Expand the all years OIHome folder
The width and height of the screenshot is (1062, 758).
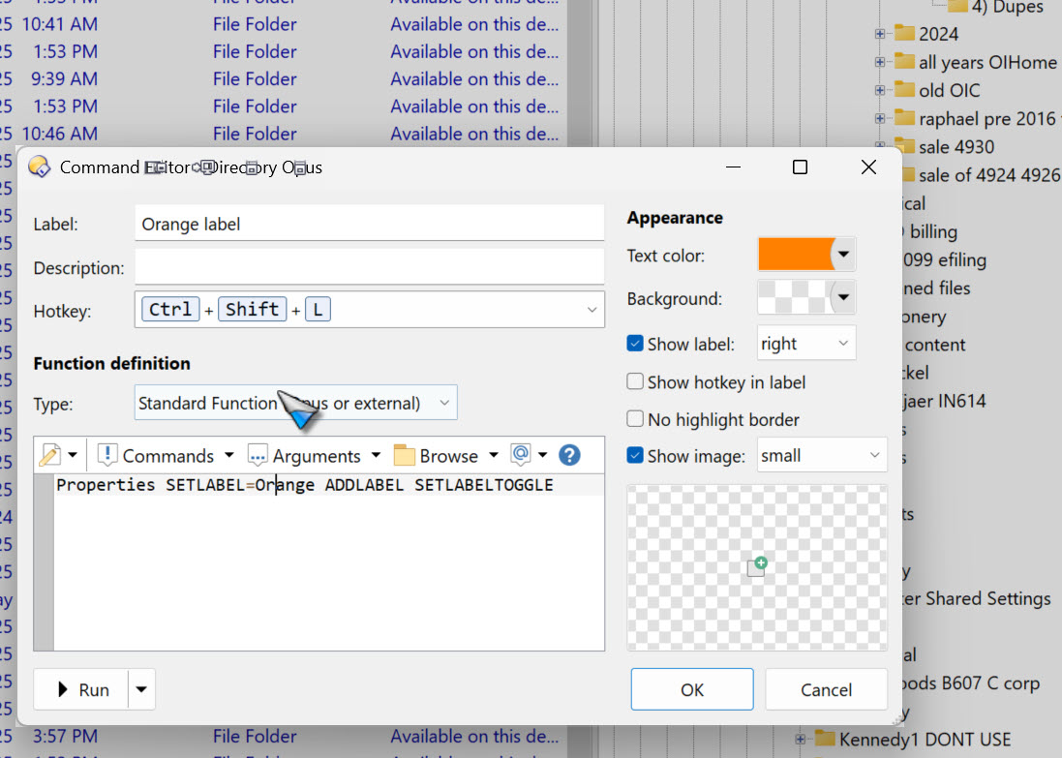pos(879,62)
